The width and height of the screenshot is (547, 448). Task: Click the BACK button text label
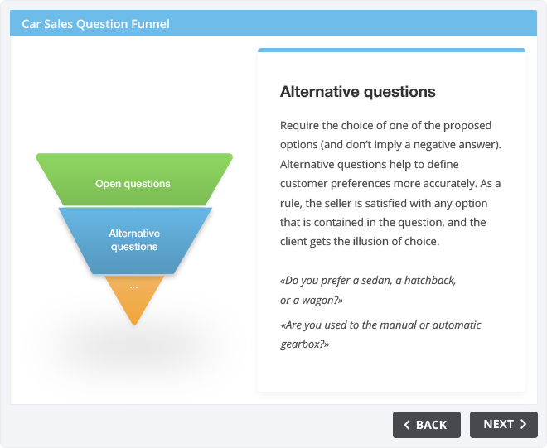[431, 425]
